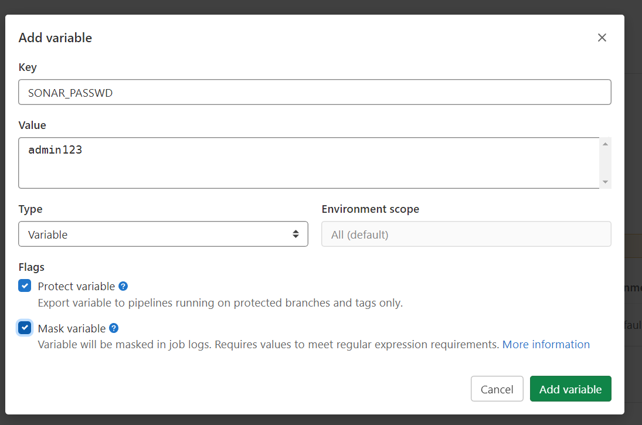This screenshot has height=425, width=642.
Task: Click the Type field label
Action: (30, 209)
